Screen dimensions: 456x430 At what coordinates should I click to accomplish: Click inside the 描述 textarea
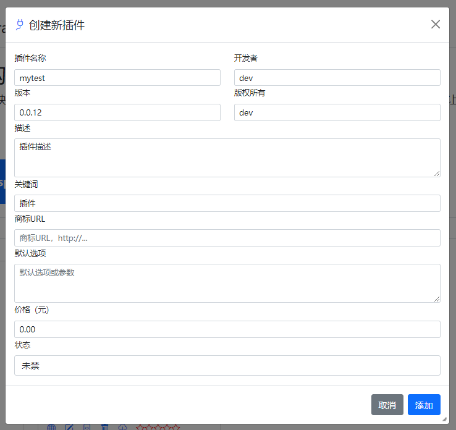(x=227, y=158)
